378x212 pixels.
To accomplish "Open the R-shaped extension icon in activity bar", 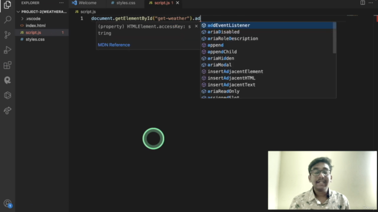I will (8, 80).
